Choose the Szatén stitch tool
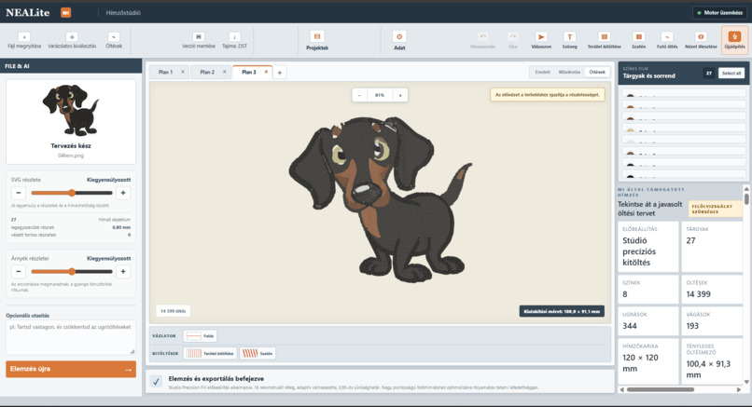Image resolution: width=752 pixels, height=407 pixels. pos(638,41)
